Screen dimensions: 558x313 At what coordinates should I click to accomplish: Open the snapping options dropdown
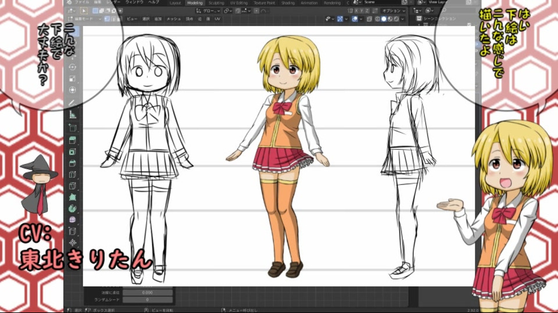click(246, 11)
